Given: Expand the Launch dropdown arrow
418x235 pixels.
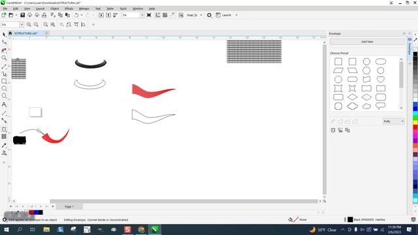Looking at the screenshot, I should click(236, 15).
